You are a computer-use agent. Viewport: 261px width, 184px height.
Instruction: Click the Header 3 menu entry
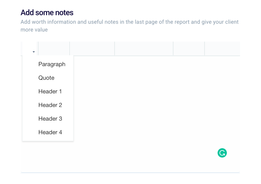[50, 119]
